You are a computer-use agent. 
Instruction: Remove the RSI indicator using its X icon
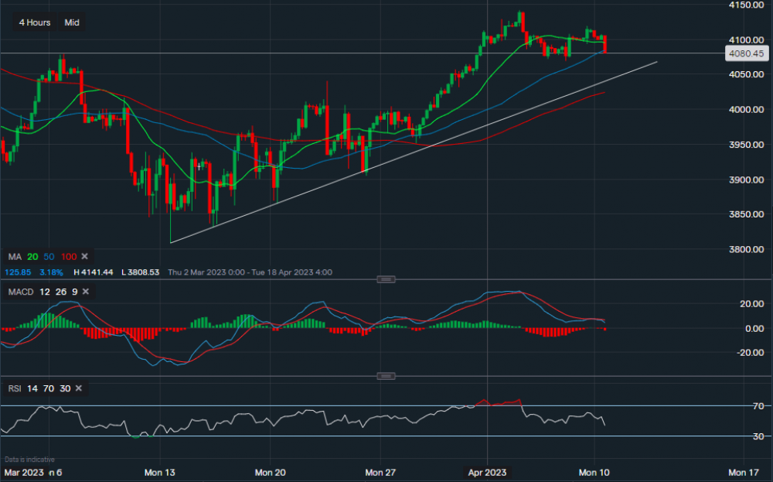point(77,388)
